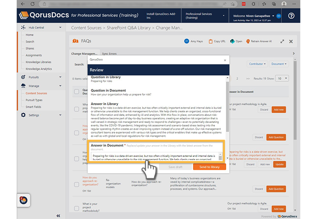Open Shares in sidebar
Image resolution: width=317 pixels, height=219 pixels.
coord(30,48)
